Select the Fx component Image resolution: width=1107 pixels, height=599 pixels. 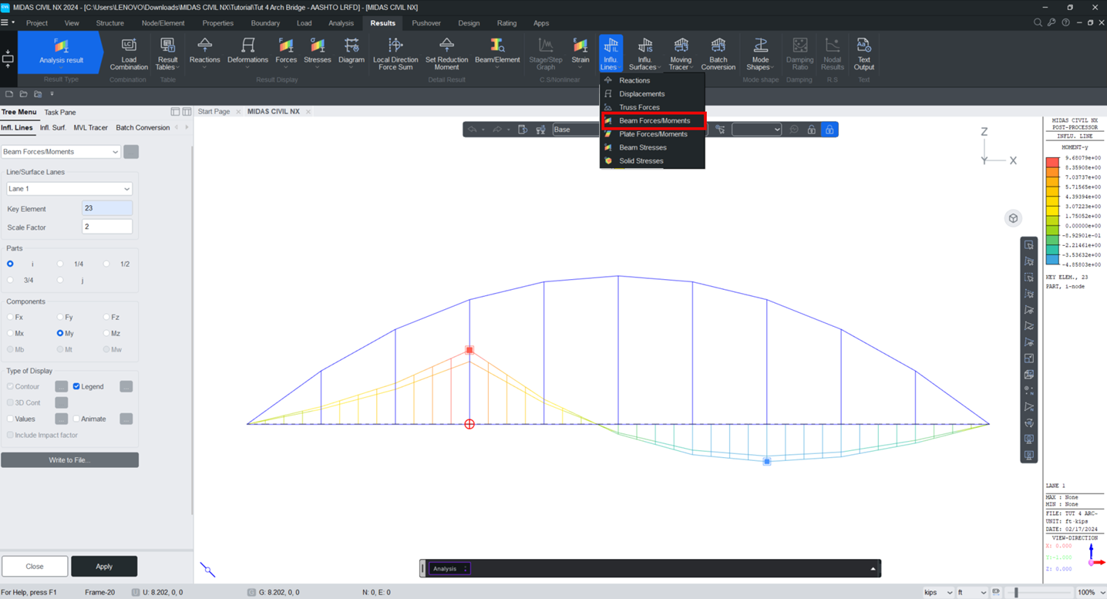tap(10, 317)
